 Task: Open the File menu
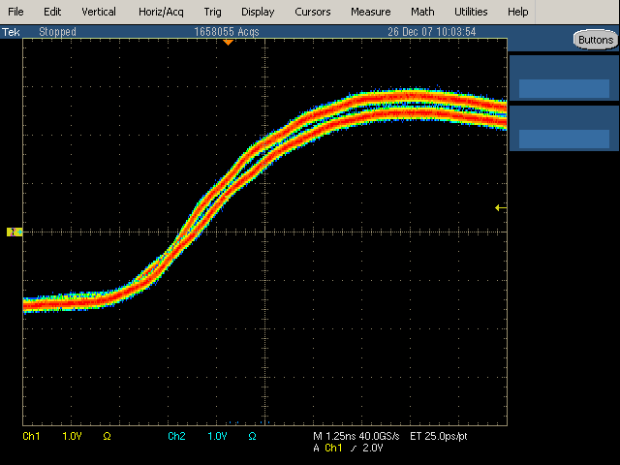click(15, 12)
